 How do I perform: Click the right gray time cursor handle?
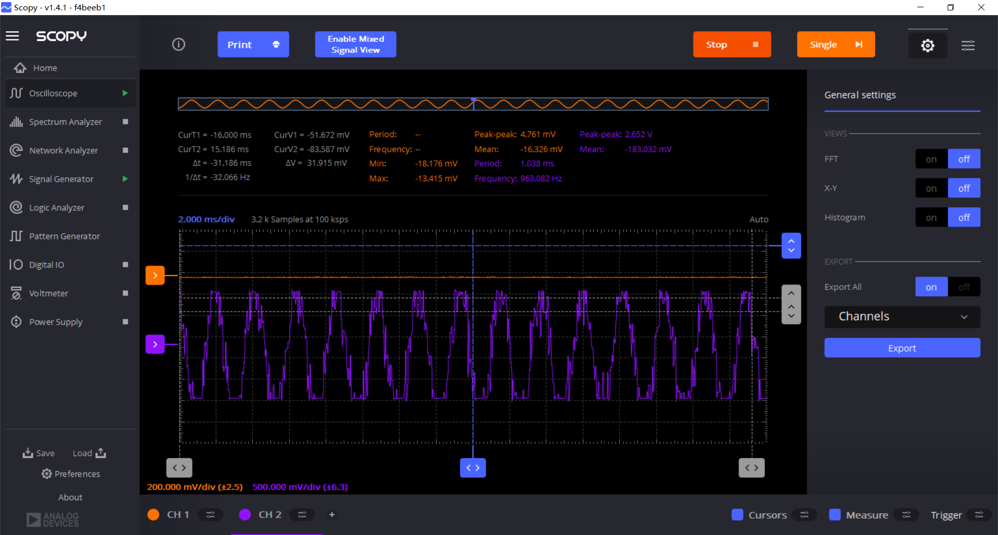click(x=752, y=467)
